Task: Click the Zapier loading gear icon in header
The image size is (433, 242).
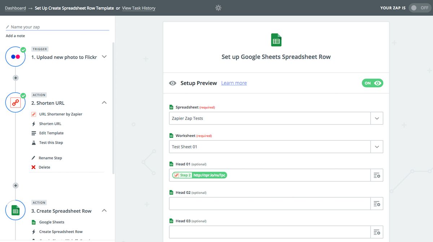Action: [218, 8]
